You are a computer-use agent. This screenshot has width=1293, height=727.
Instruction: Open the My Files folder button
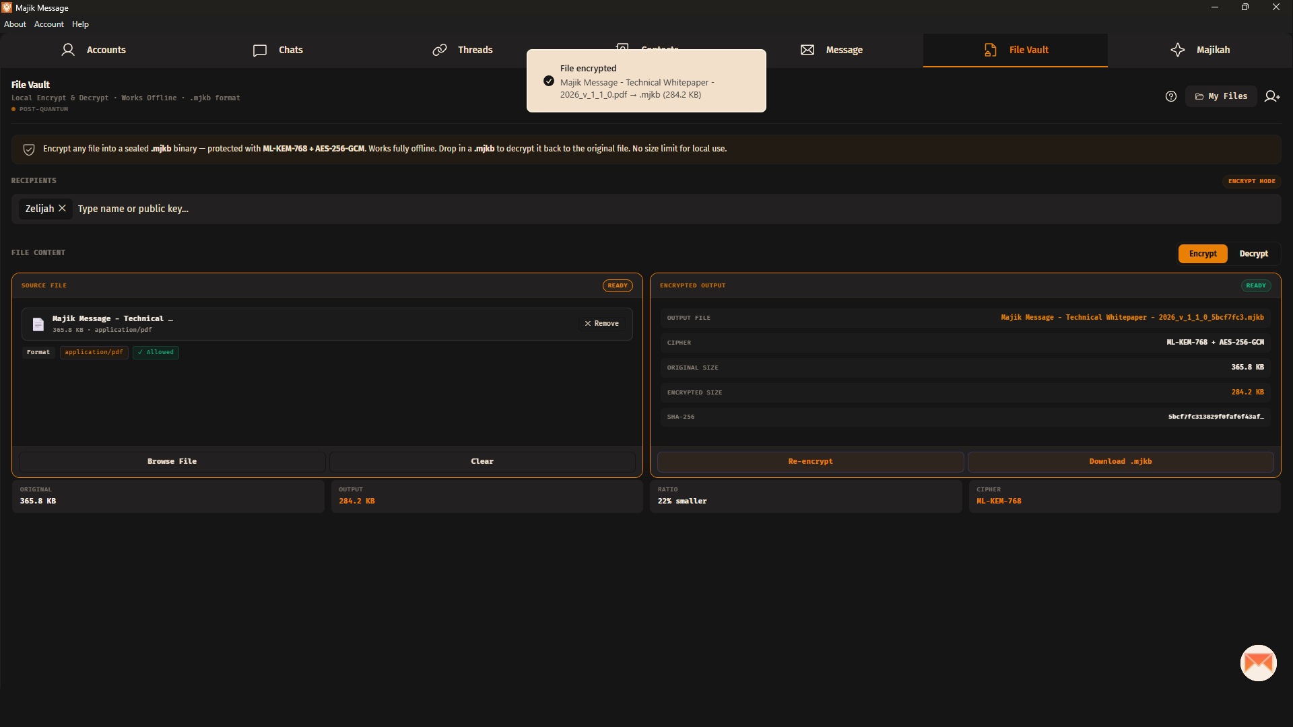coord(1221,96)
